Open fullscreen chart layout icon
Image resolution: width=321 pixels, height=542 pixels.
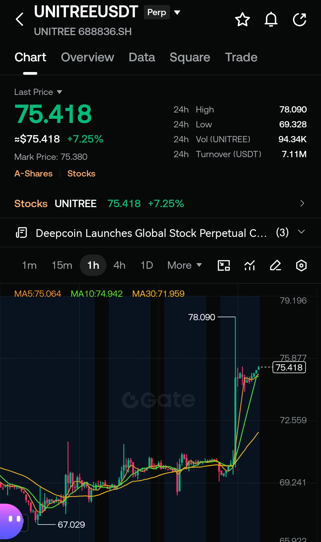224,265
